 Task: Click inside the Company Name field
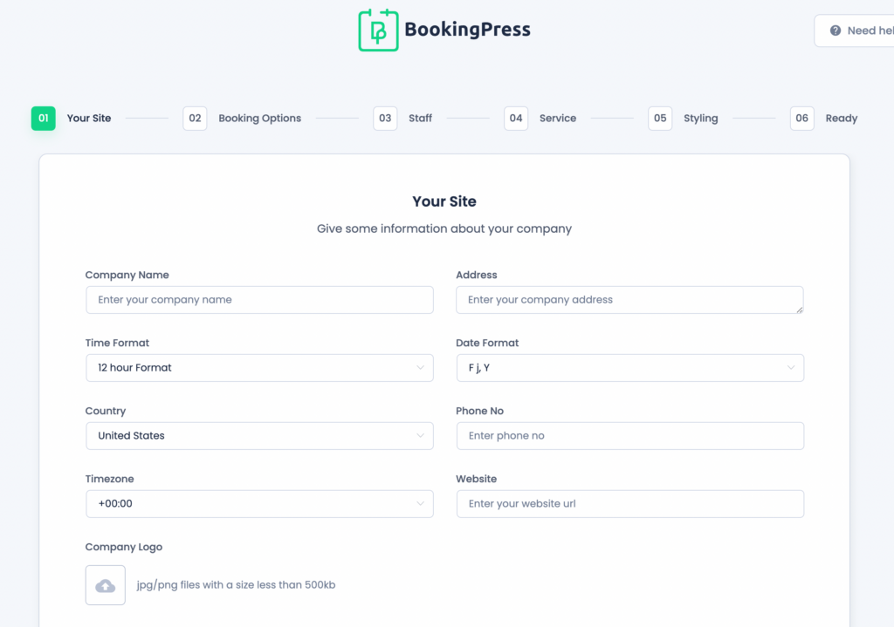pos(259,299)
